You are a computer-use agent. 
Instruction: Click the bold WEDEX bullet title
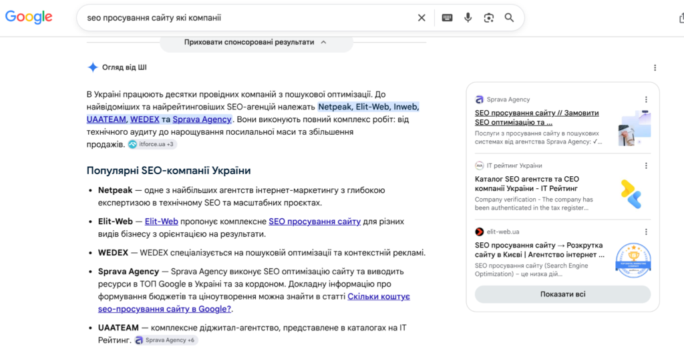[x=113, y=253]
